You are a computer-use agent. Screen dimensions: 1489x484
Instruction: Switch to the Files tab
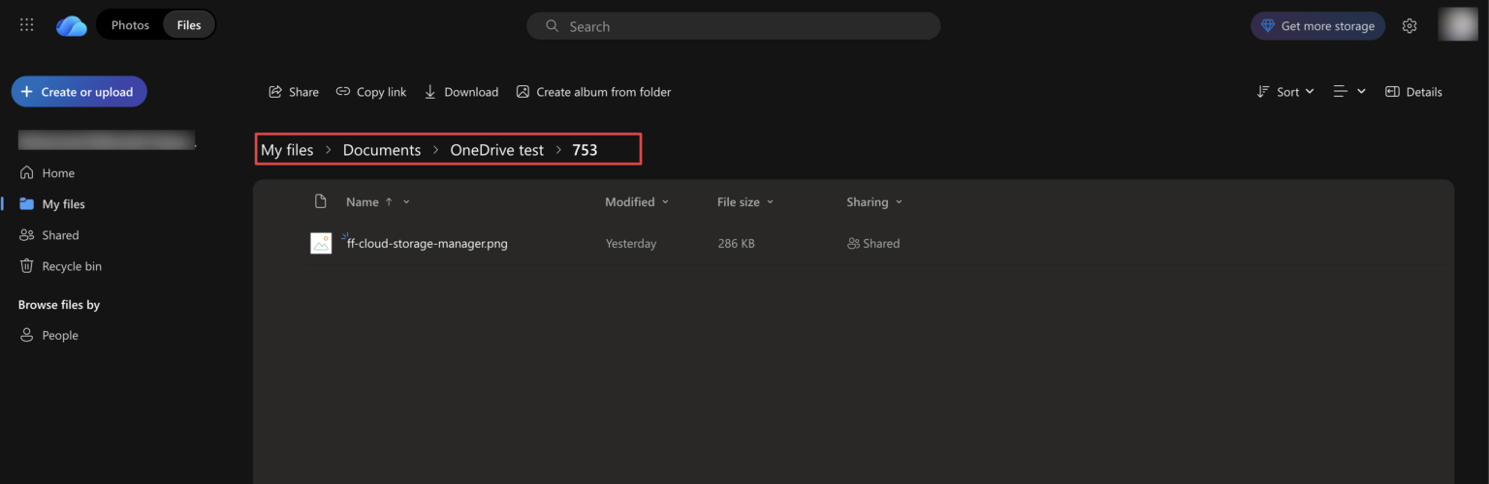pos(189,25)
